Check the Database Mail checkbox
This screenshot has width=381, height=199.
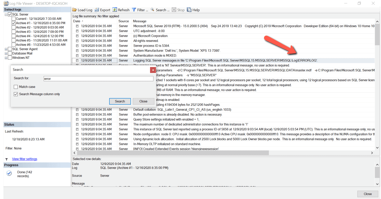[x=10, y=53]
